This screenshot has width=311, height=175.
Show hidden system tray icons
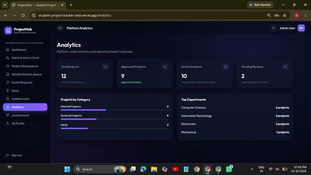[252, 169]
